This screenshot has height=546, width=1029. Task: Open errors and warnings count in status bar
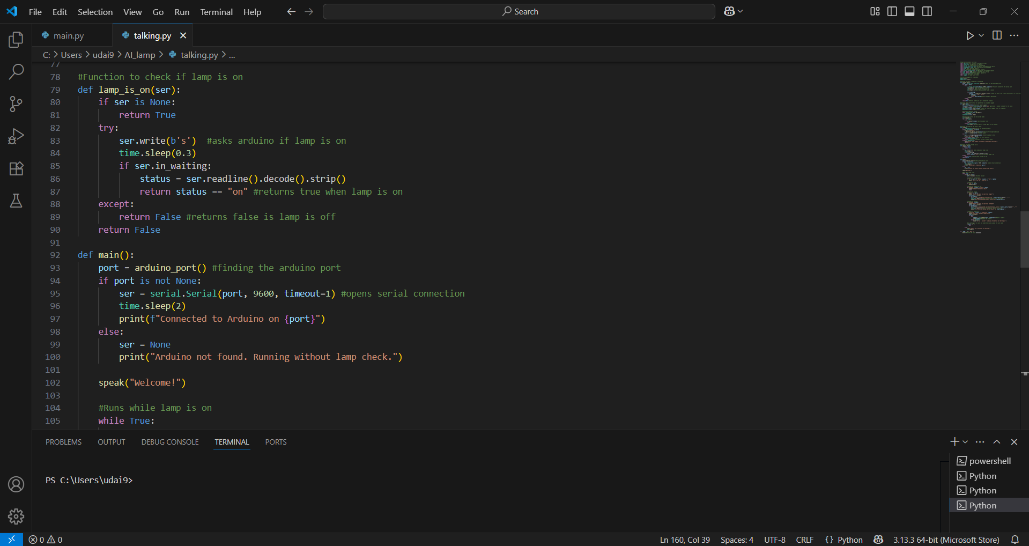(x=46, y=540)
